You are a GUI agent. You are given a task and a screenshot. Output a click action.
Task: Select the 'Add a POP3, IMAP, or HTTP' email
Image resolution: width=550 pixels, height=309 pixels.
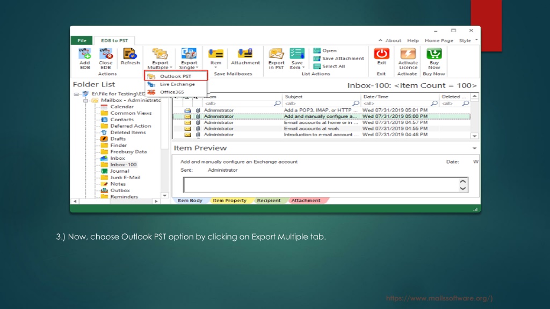point(321,110)
